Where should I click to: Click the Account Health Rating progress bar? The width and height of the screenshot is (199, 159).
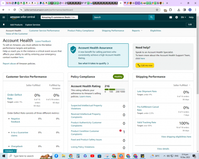point(115,89)
